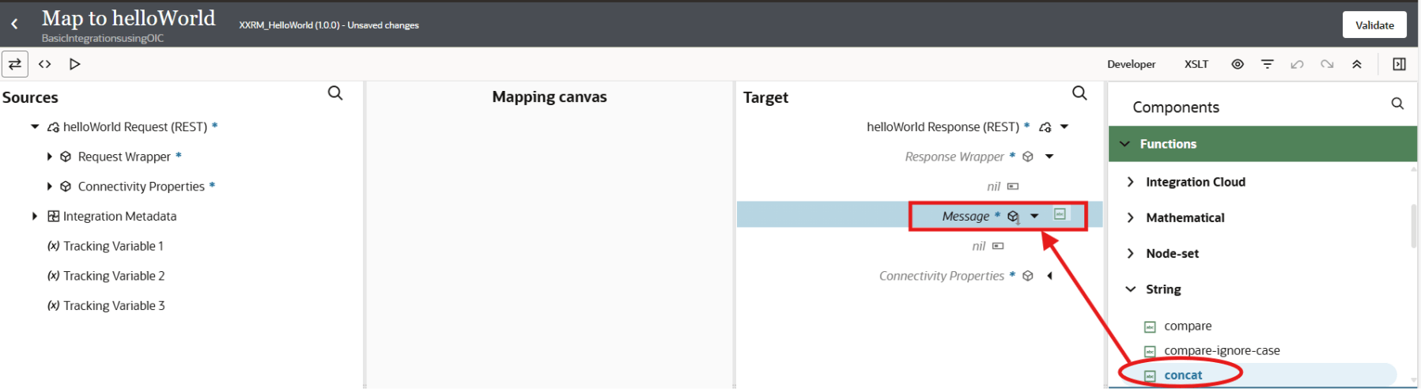The image size is (1421, 389).
Task: Switch to XSLT view
Action: click(1196, 64)
